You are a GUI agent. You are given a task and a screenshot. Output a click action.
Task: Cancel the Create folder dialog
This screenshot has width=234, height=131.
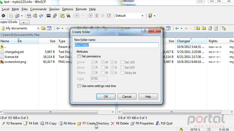click(127, 96)
